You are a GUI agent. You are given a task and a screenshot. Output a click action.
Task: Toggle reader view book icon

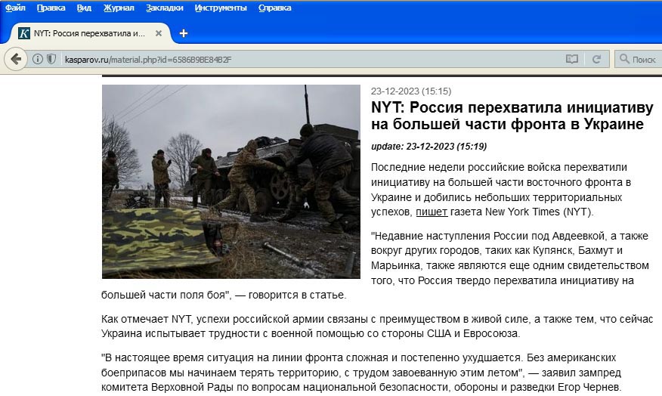pos(571,59)
